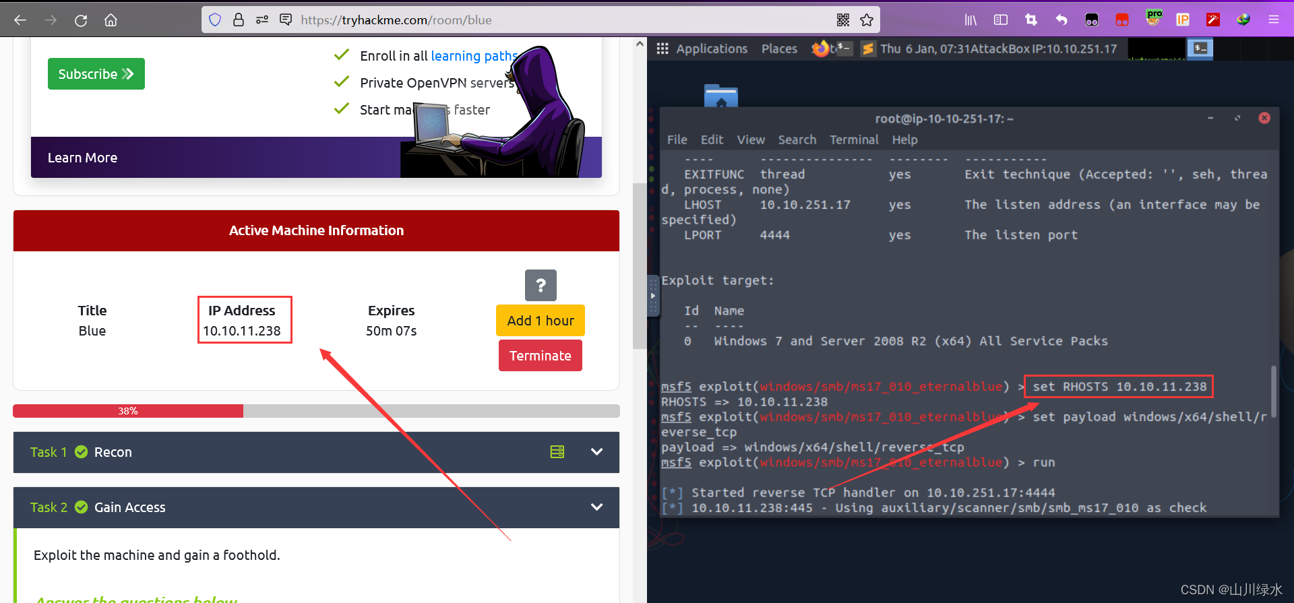Click the AttackBox system monitor graph

pos(1156,49)
